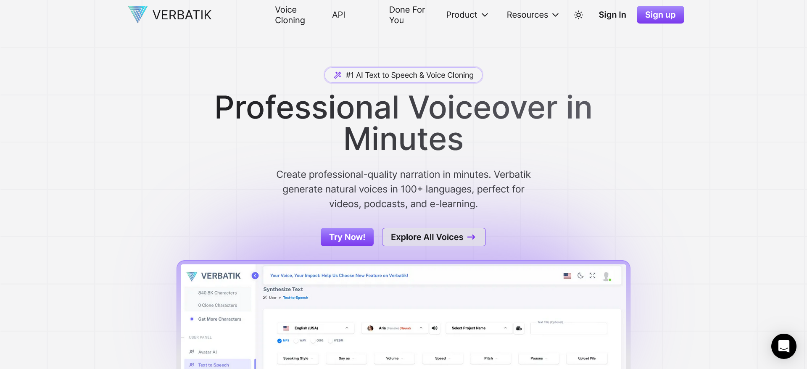Image resolution: width=807 pixels, height=369 pixels.
Task: Click the user avatar icon in the preview header
Action: (607, 277)
